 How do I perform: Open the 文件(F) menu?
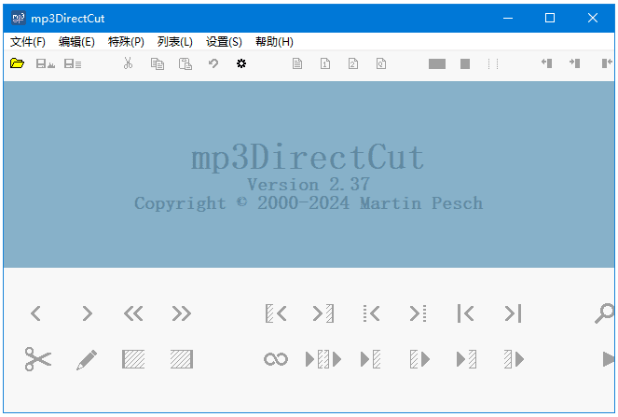coord(28,42)
